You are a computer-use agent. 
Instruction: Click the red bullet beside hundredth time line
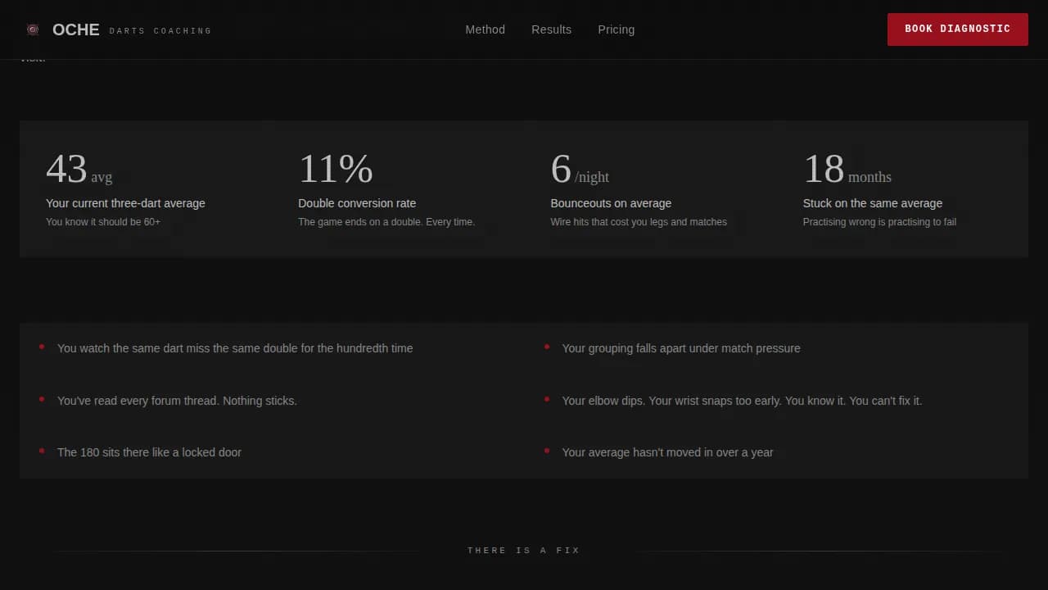pyautogui.click(x=42, y=347)
